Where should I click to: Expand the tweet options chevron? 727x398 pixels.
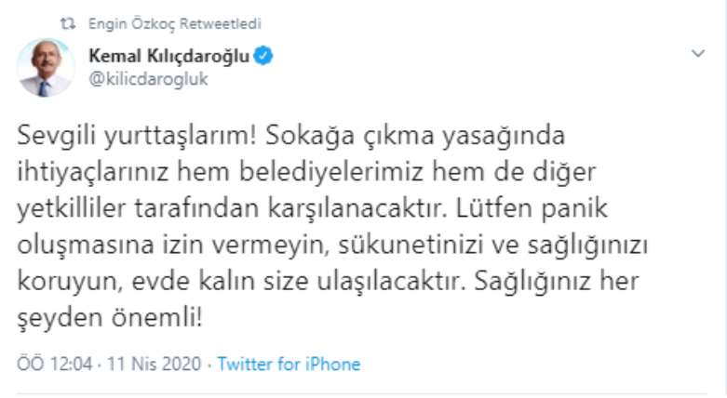click(698, 55)
